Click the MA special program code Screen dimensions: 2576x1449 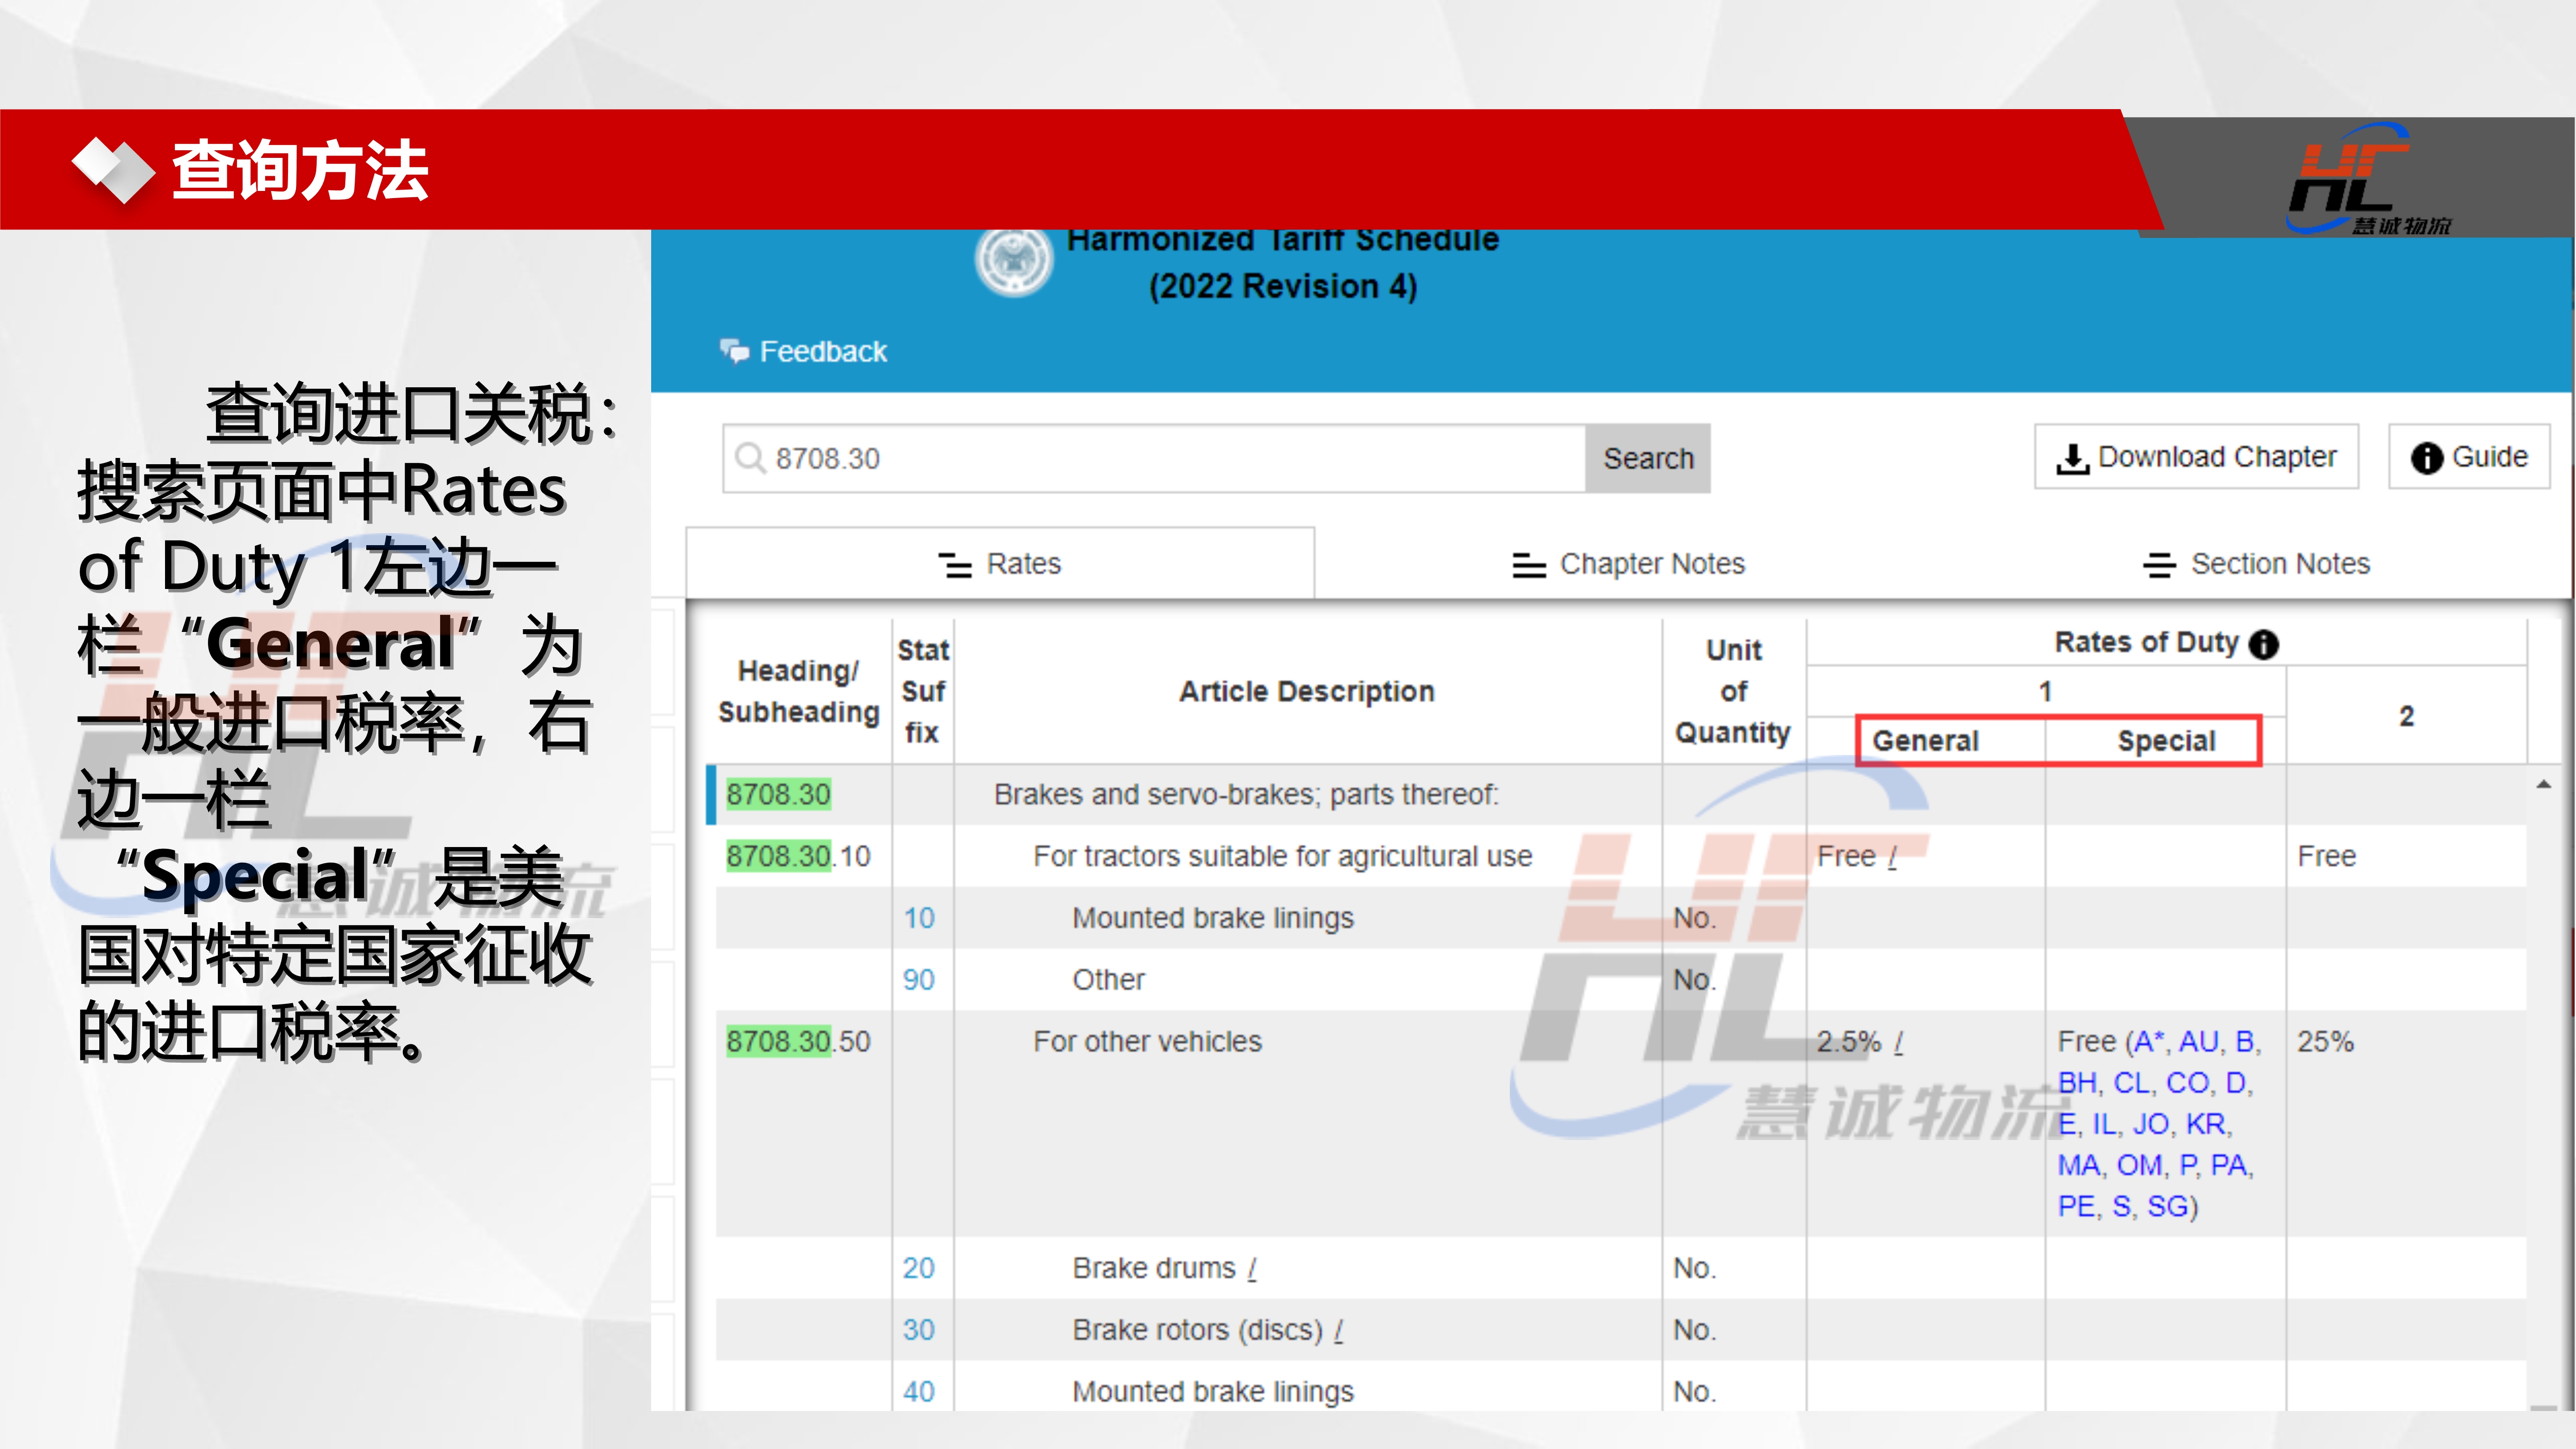click(2079, 1165)
